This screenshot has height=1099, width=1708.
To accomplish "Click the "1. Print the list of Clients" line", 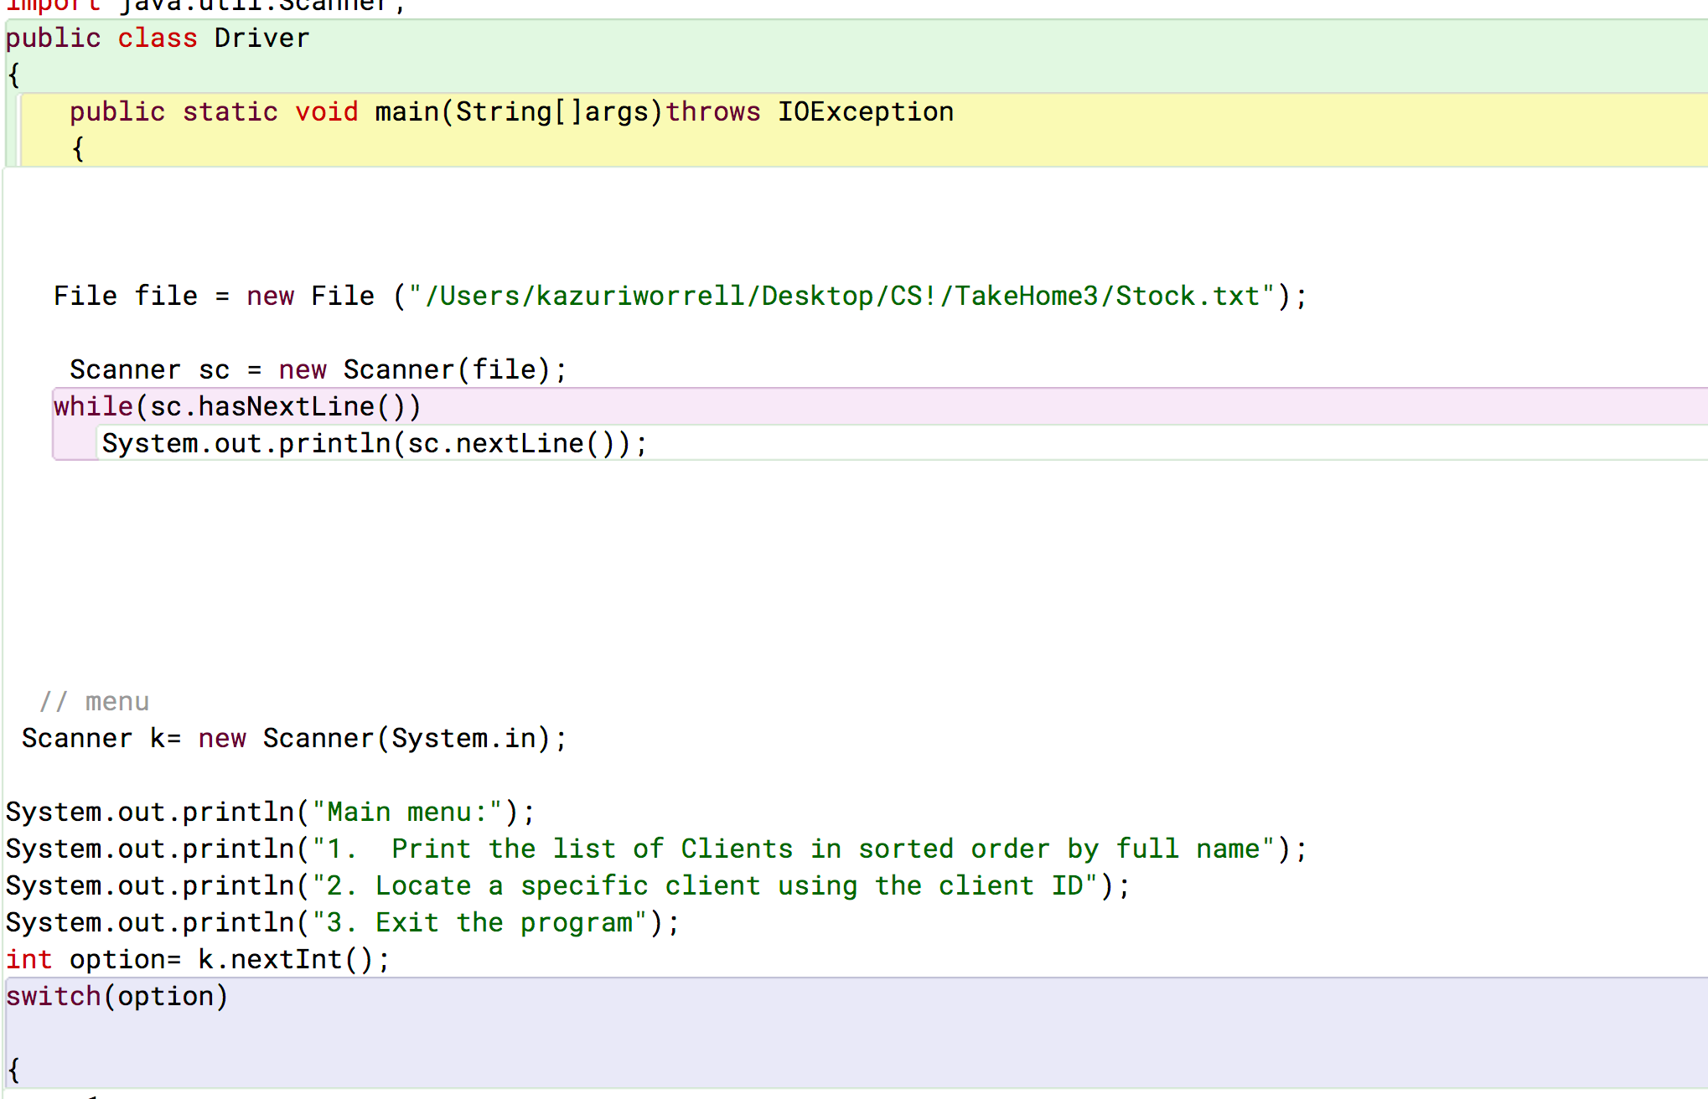I will 656,849.
